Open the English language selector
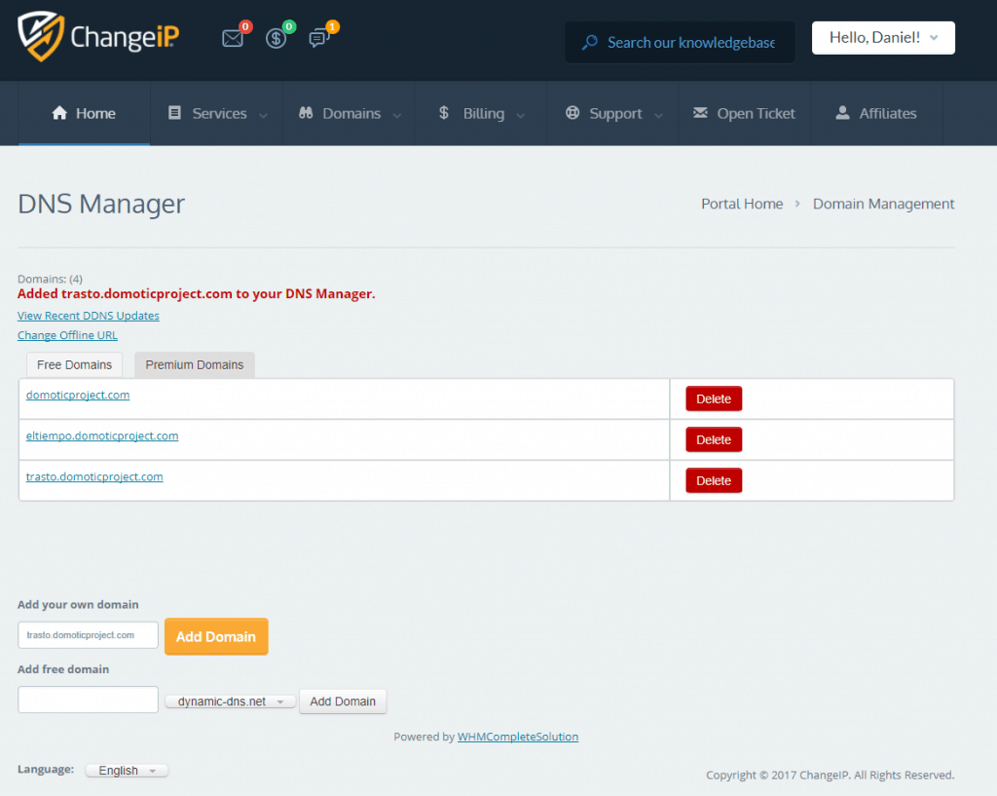This screenshot has width=997, height=796. [x=126, y=770]
